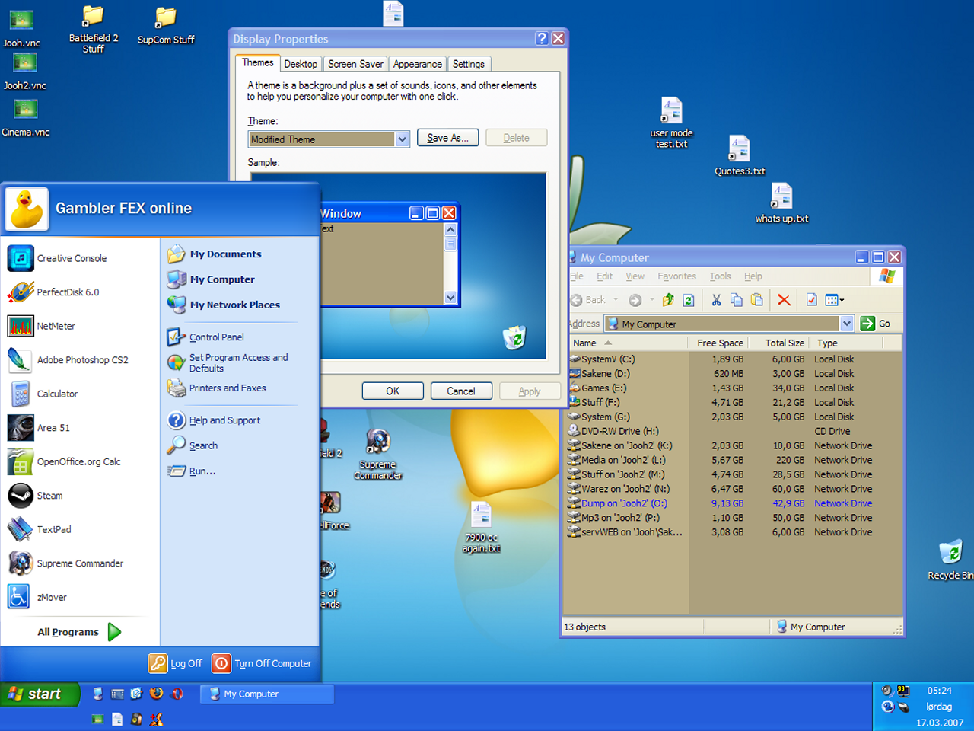Open Quotes3.txt file on the desktop

(740, 156)
